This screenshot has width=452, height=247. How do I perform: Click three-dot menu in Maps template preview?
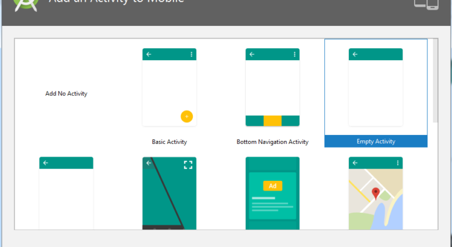[398, 163]
